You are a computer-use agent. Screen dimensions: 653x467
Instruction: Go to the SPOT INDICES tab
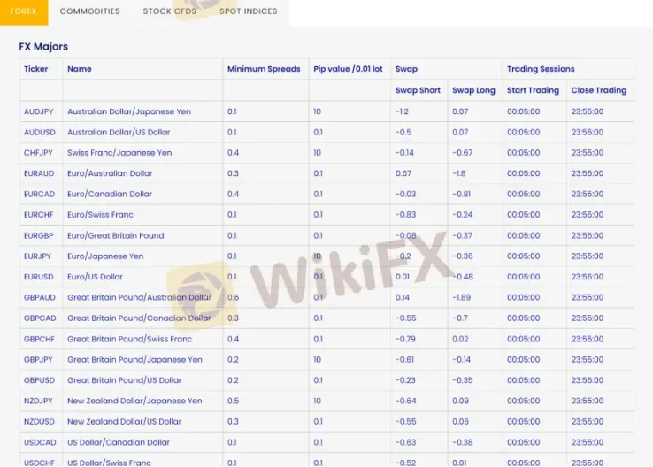[x=248, y=11]
